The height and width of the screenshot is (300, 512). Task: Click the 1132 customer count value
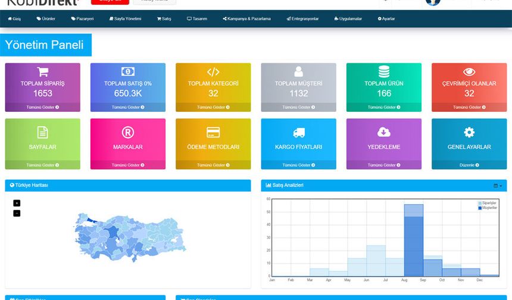point(298,93)
